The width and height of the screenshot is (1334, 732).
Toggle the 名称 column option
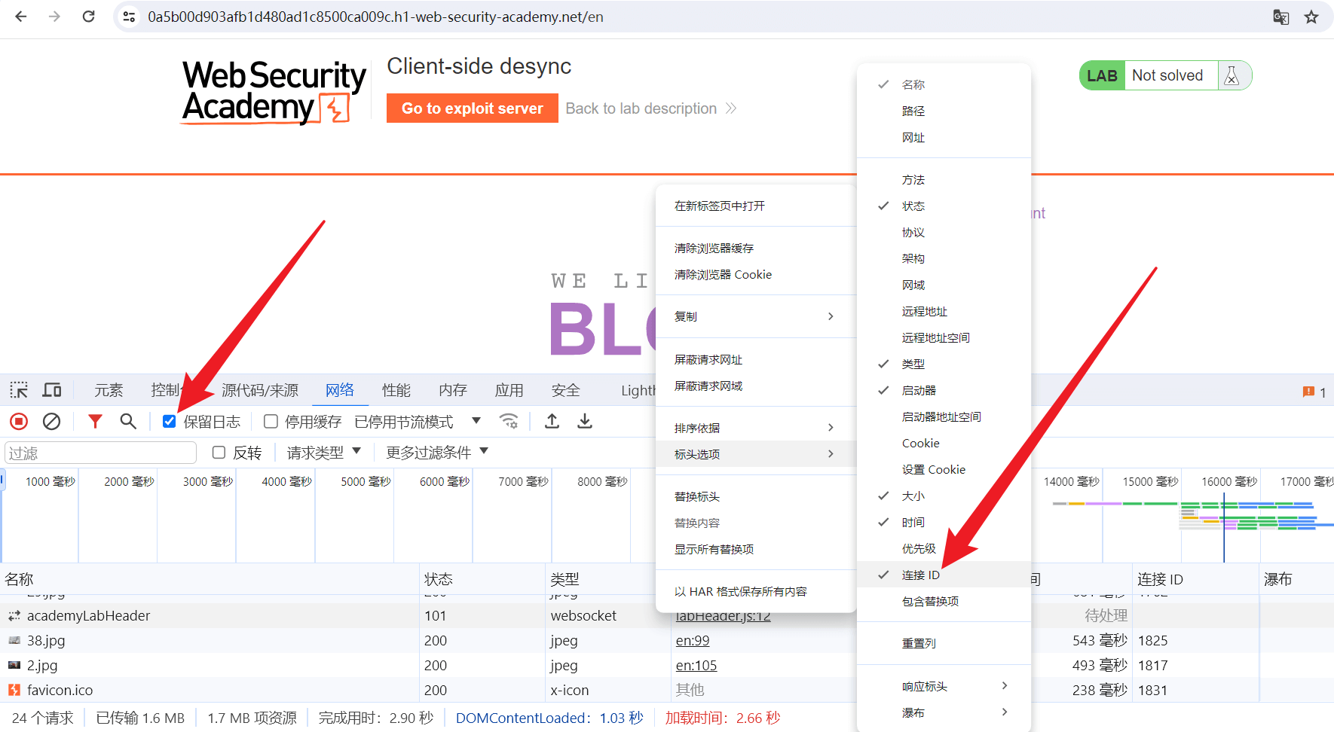[944, 84]
